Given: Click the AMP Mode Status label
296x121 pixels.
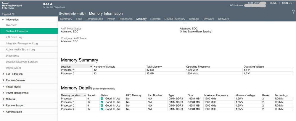Looking at the screenshot, I should tap(71, 28).
